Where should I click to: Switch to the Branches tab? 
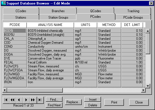pos(58,11)
